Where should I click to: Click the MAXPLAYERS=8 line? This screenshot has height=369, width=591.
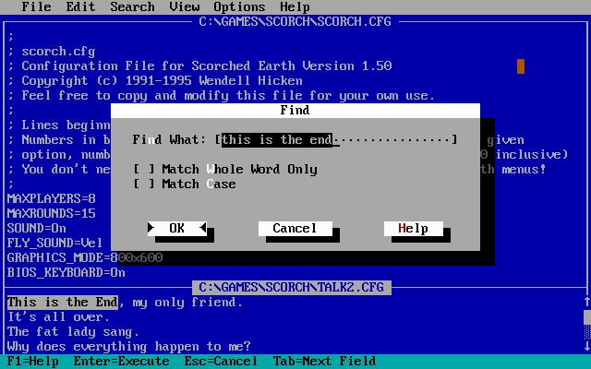point(52,198)
